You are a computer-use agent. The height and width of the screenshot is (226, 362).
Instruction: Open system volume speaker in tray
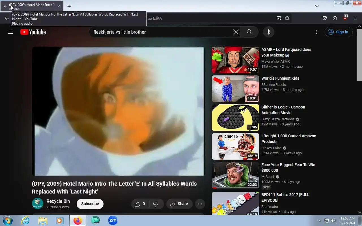[x=333, y=221]
